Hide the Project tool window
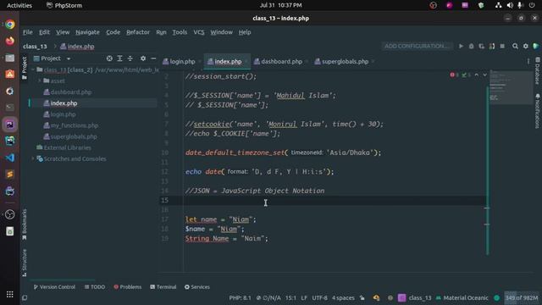542x305 pixels. point(153,58)
